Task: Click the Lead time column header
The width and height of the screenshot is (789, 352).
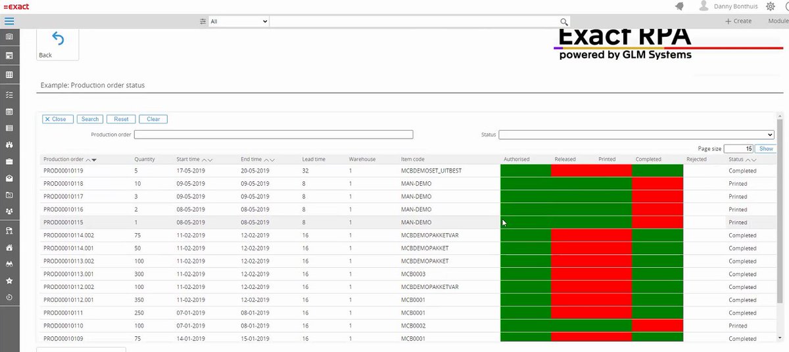Action: tap(314, 160)
